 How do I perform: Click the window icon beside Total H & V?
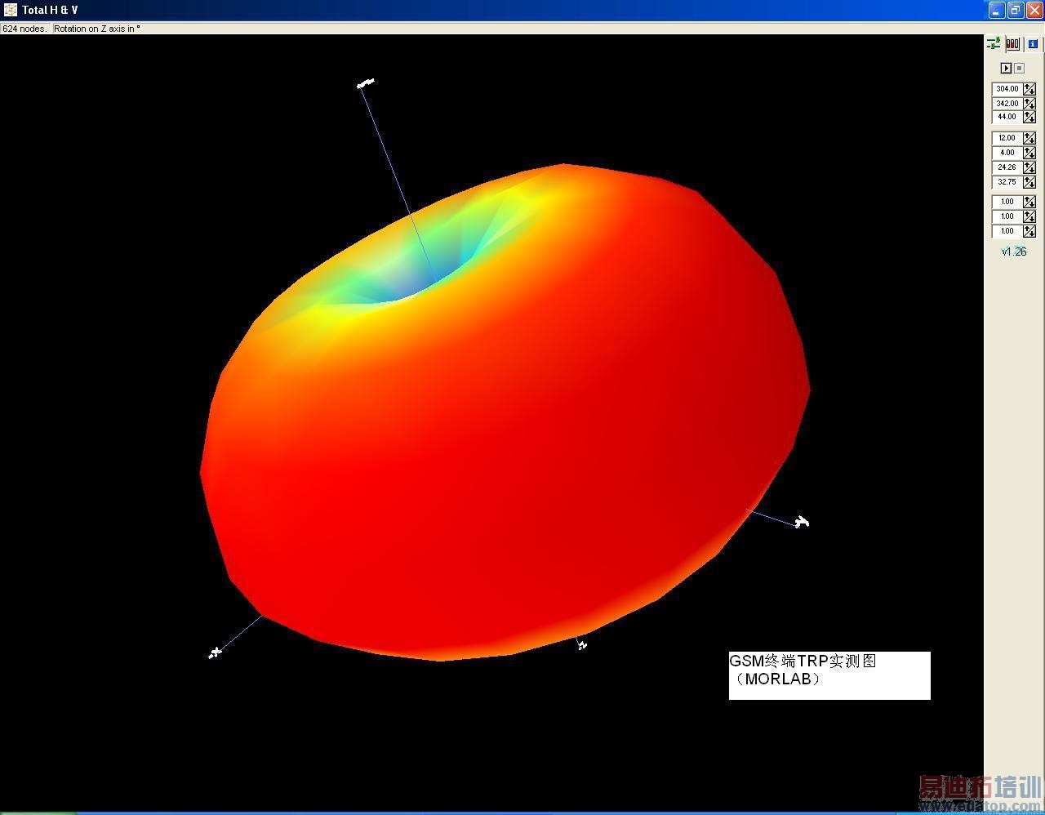click(x=10, y=10)
